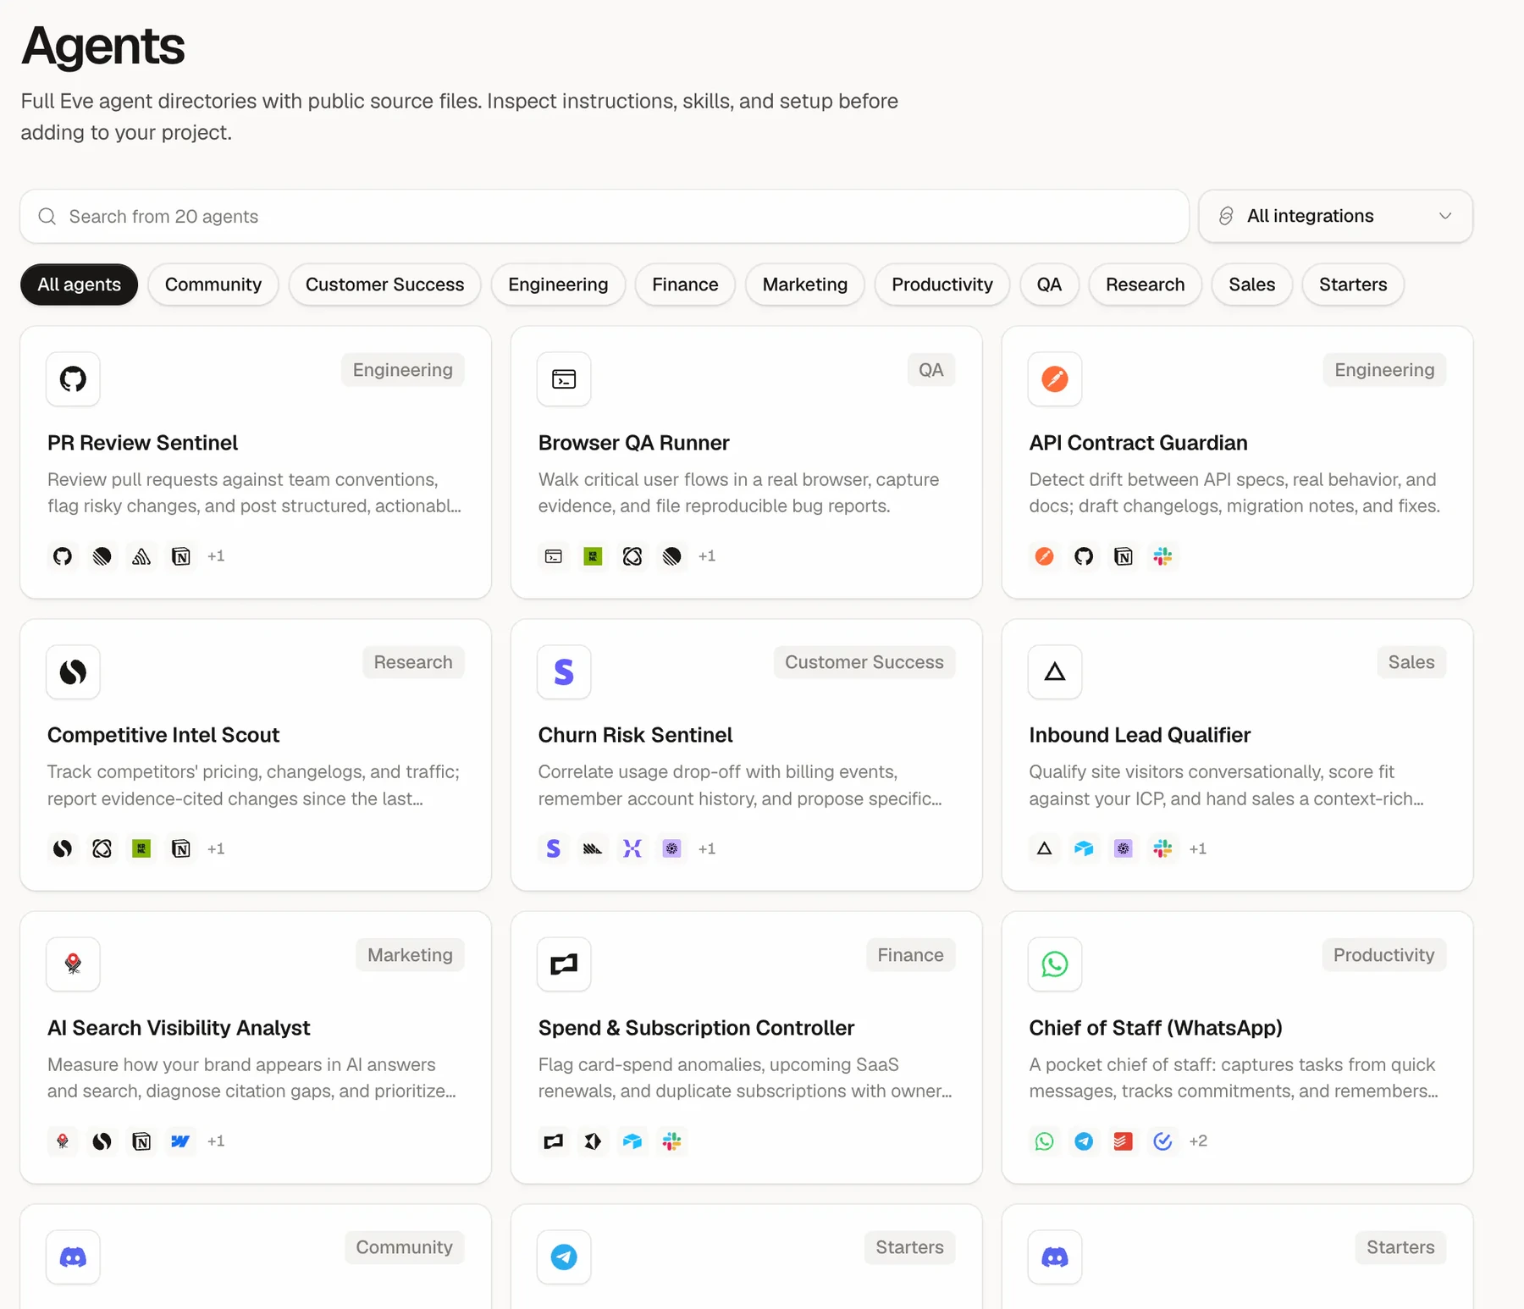Click GitHub logo tile on PR Review Sentinel
Image resolution: width=1524 pixels, height=1309 pixels.
coord(73,378)
